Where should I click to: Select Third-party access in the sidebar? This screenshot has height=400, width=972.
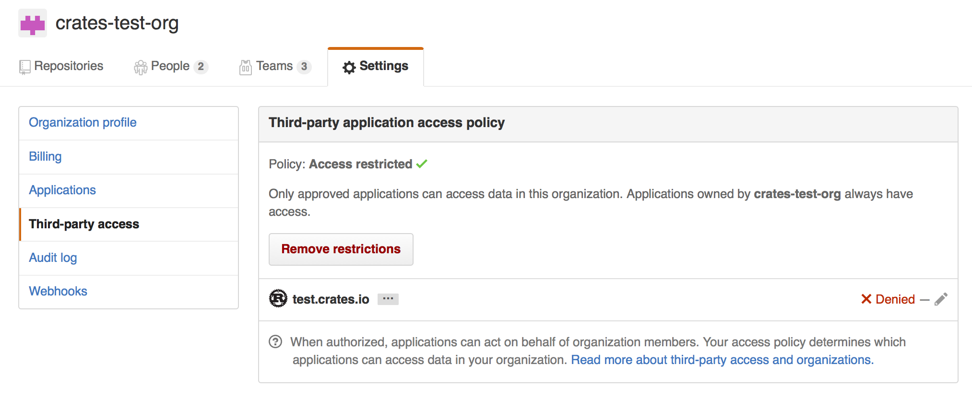(84, 224)
